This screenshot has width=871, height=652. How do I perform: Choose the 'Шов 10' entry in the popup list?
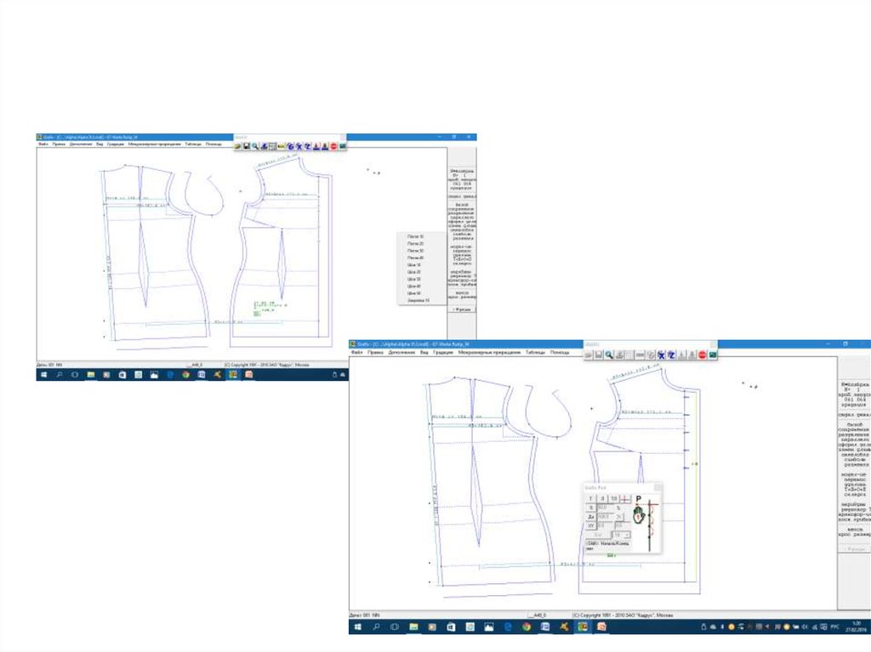414,265
